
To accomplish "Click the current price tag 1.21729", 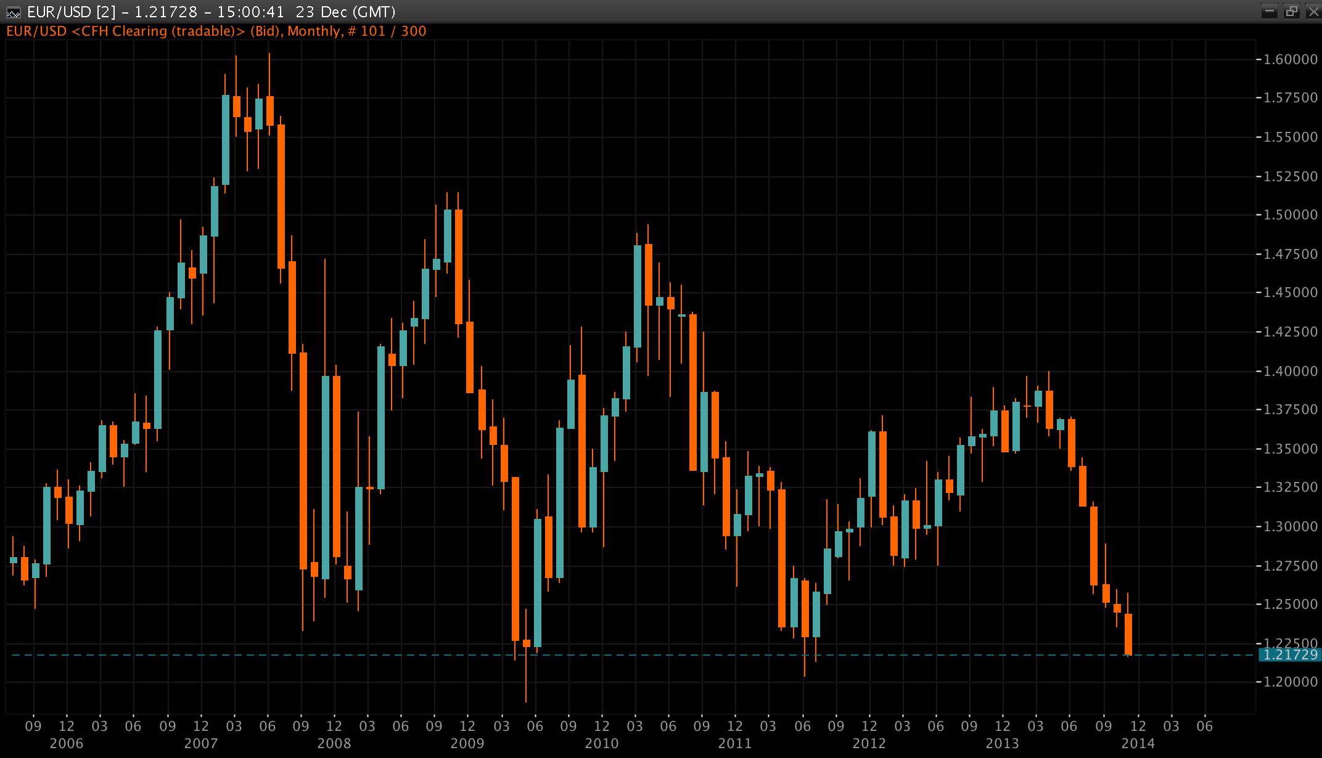I will pos(1289,655).
